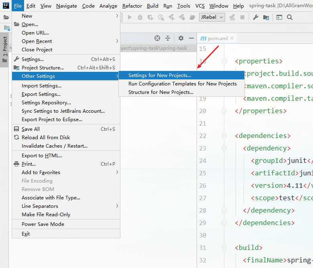Image resolution: width=313 pixels, height=268 pixels.
Task: Hide the Project panel with minus icon
Action: pyautogui.click(x=191, y=38)
